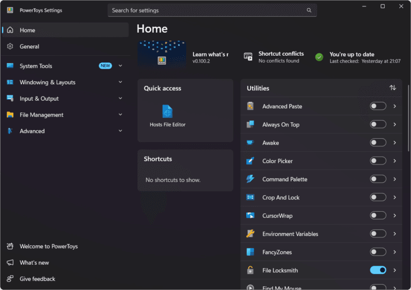Click the PowerToys app logo in title bar
This screenshot has width=411, height=290.
coord(10,10)
